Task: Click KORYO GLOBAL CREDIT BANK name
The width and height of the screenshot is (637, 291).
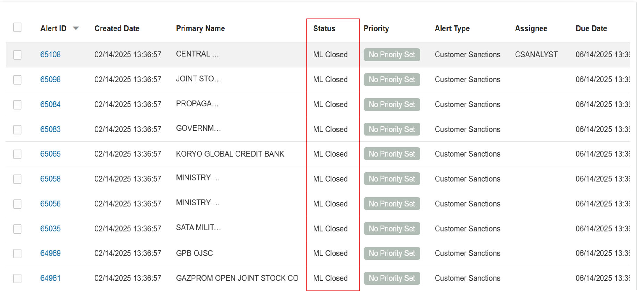Action: click(x=230, y=154)
